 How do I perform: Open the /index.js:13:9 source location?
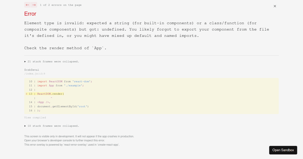(35, 73)
